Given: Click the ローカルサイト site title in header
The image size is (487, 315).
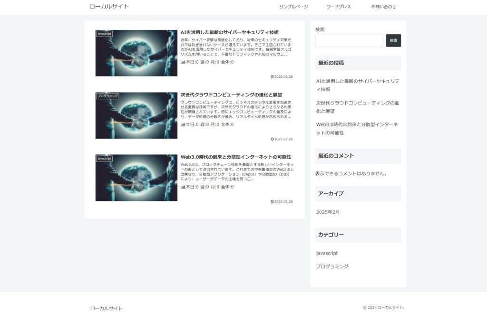Looking at the screenshot, I should (109, 7).
